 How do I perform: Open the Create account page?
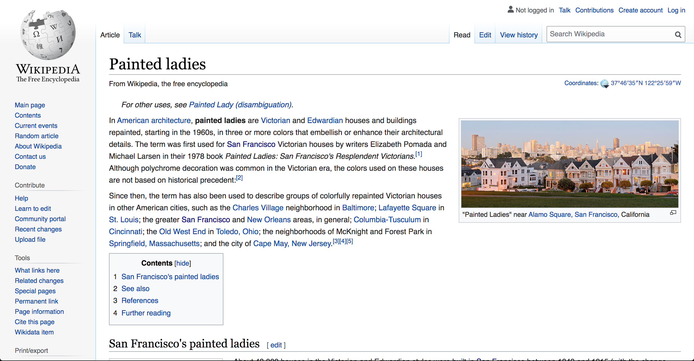(x=641, y=10)
